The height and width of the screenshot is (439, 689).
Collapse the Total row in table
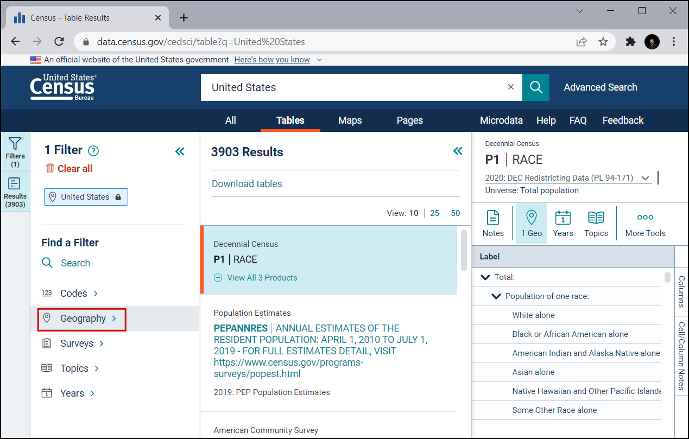coord(485,277)
